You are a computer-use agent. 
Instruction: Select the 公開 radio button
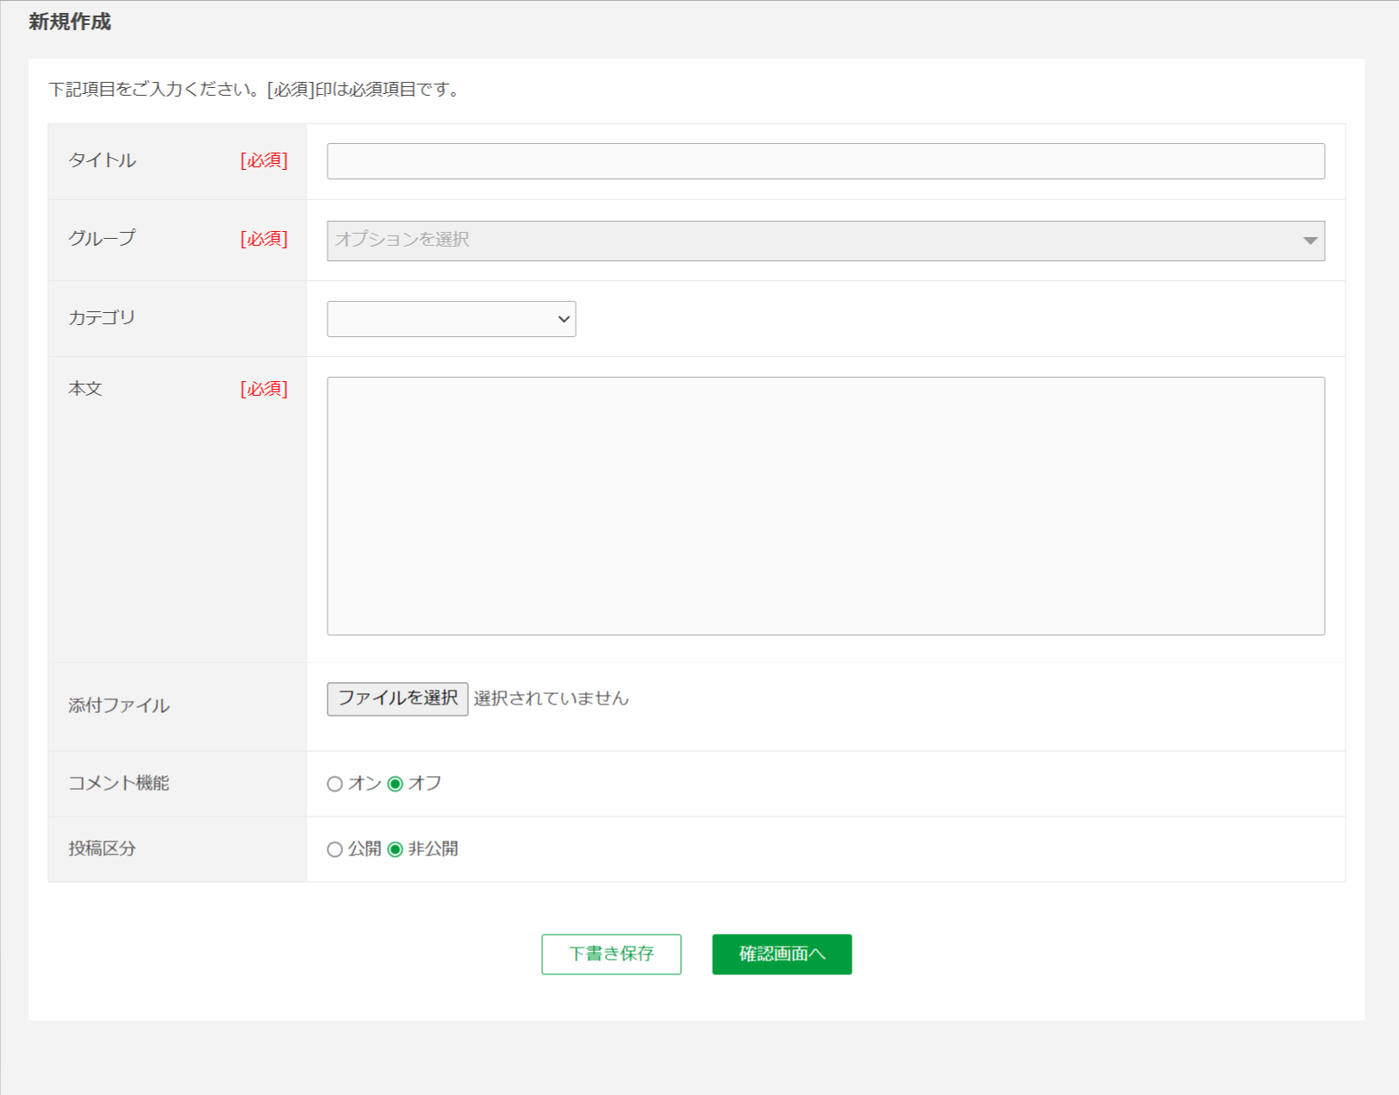coord(334,849)
